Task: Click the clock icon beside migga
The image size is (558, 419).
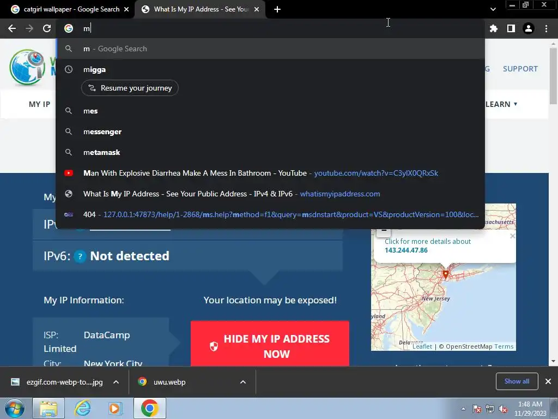Action: [69, 69]
